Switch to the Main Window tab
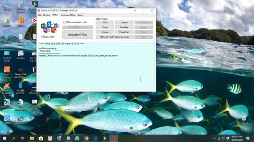The height and width of the screenshot is (142, 254). click(44, 15)
